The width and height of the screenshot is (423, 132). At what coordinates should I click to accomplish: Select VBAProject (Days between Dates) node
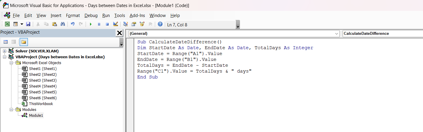point(60,57)
